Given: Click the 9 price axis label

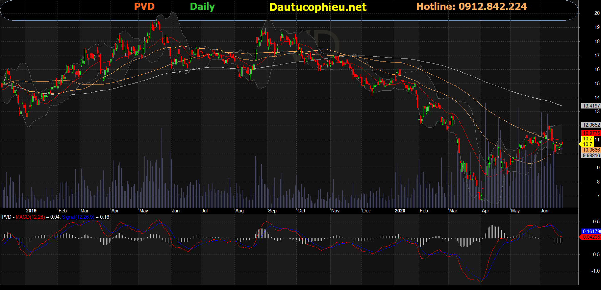Looking at the screenshot, I should [598, 168].
